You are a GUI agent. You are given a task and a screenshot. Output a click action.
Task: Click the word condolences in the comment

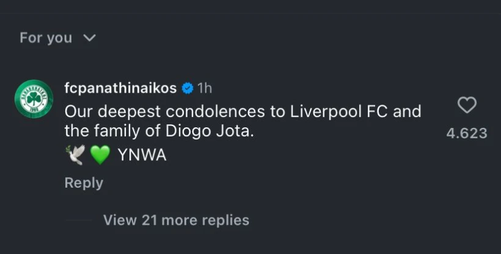215,111
